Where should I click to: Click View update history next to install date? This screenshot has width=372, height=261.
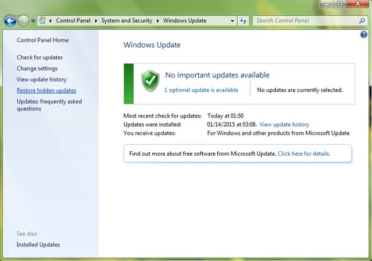click(284, 124)
